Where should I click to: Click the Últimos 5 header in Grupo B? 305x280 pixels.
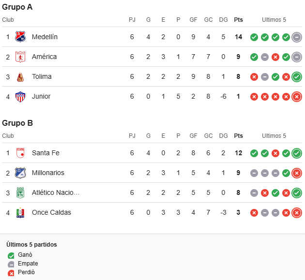click(274, 136)
